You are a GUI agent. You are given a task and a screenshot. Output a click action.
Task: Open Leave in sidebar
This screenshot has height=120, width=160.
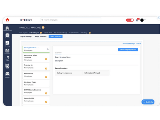click(7, 59)
